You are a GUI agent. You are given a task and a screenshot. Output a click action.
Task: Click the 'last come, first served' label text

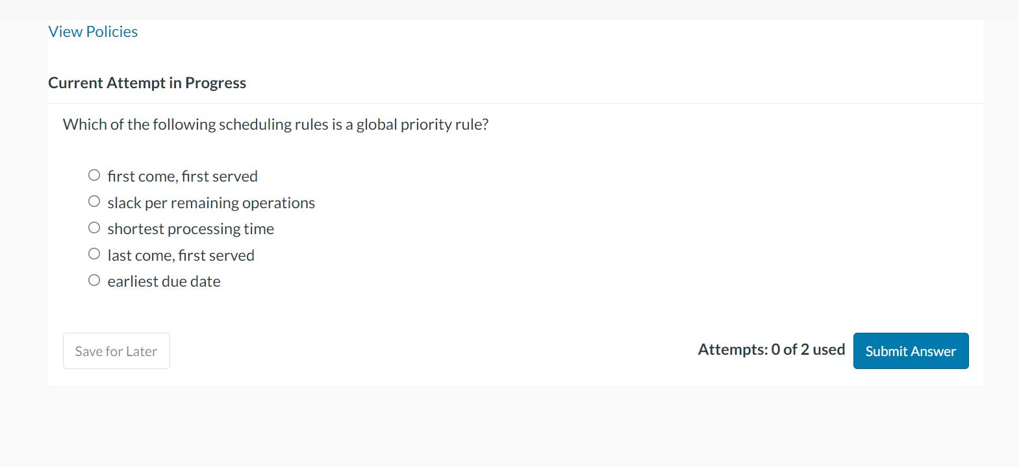[x=181, y=256]
